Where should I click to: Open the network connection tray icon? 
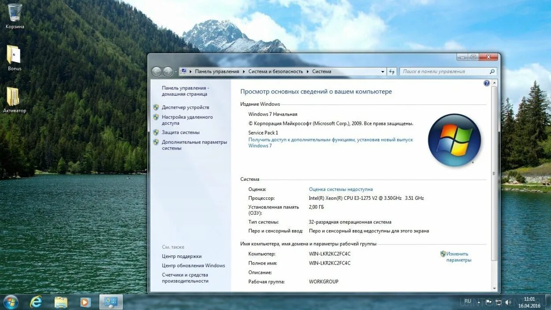coord(498,303)
